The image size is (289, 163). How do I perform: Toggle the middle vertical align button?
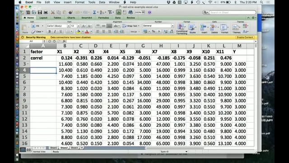click(x=103, y=26)
